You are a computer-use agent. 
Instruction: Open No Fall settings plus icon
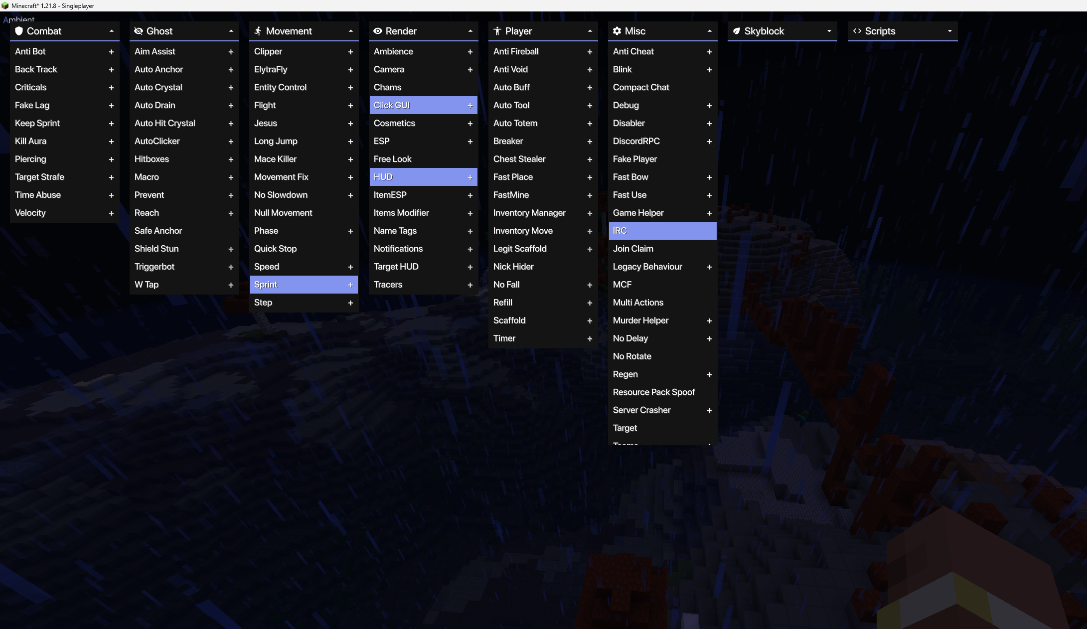pyautogui.click(x=590, y=285)
